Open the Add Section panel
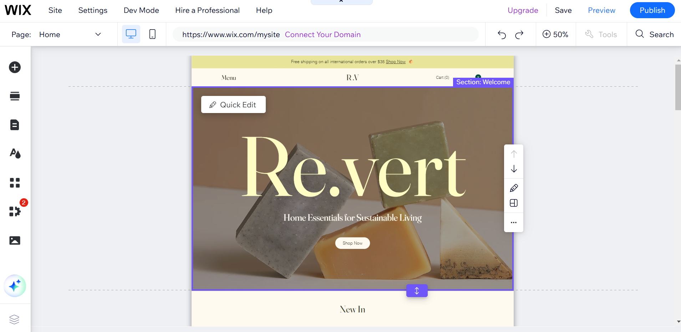The image size is (681, 332). click(x=15, y=96)
